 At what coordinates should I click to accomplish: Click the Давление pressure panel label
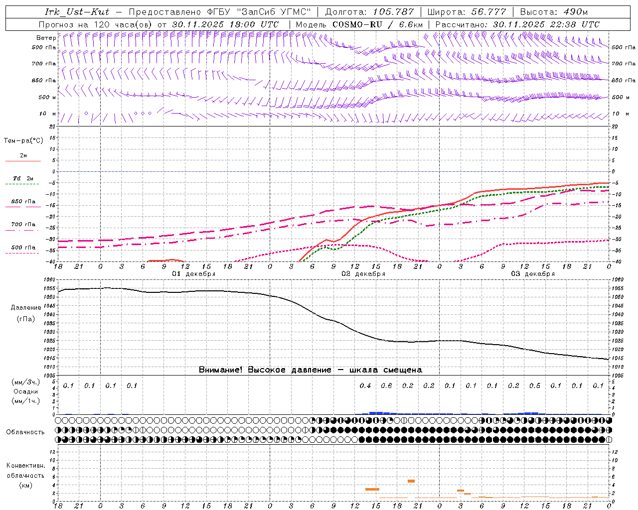point(26,308)
